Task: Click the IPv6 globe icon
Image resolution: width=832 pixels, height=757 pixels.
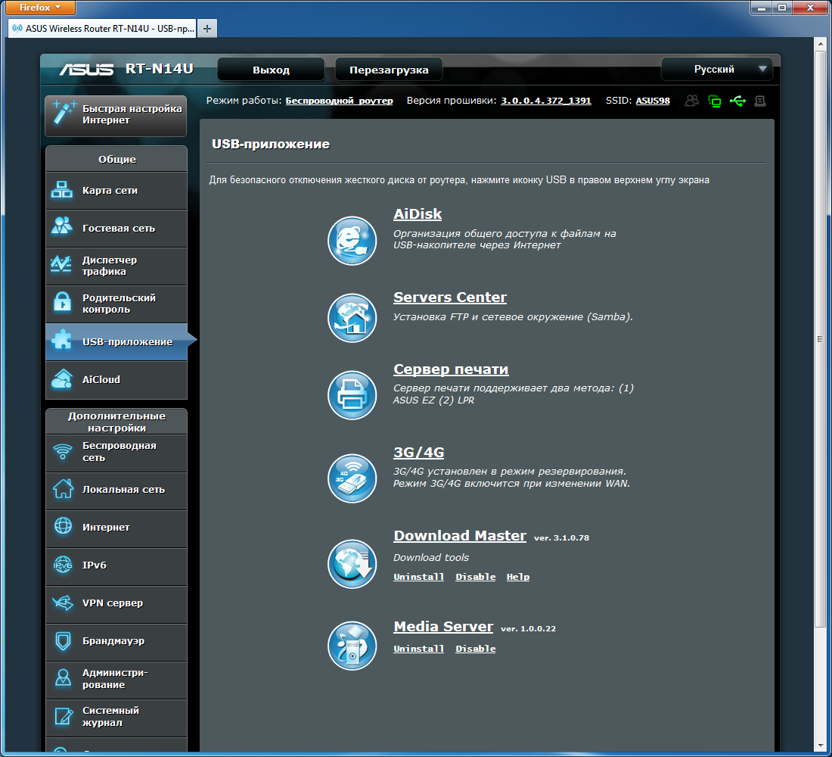Action: [x=63, y=564]
